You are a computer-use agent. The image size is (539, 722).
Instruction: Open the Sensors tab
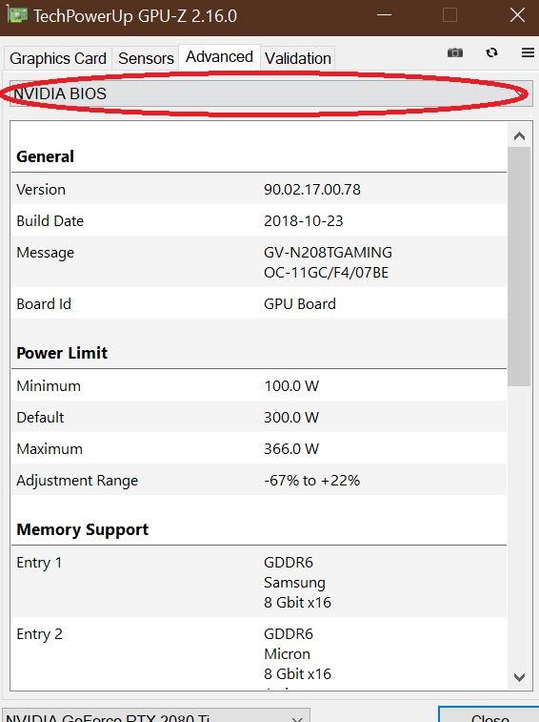pyautogui.click(x=146, y=58)
